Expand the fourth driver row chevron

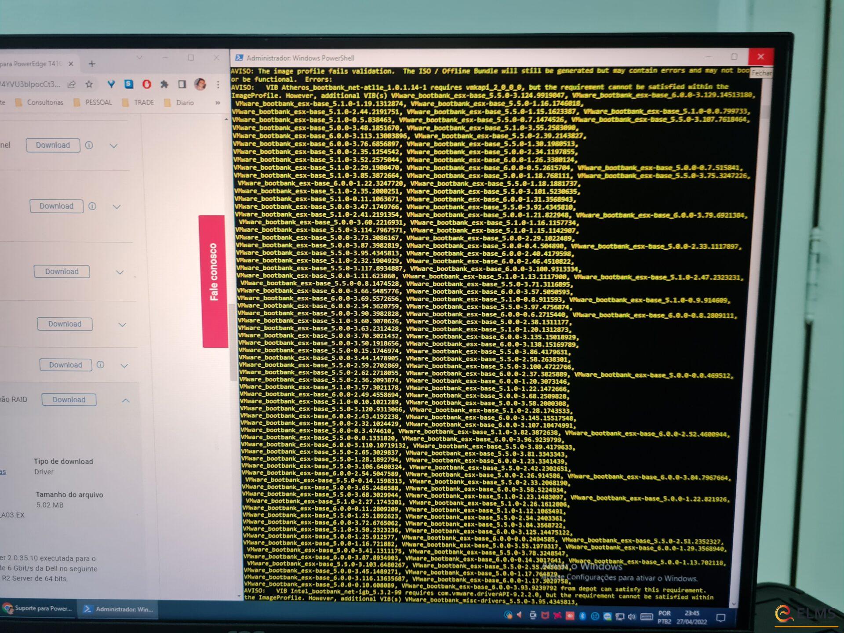click(123, 324)
